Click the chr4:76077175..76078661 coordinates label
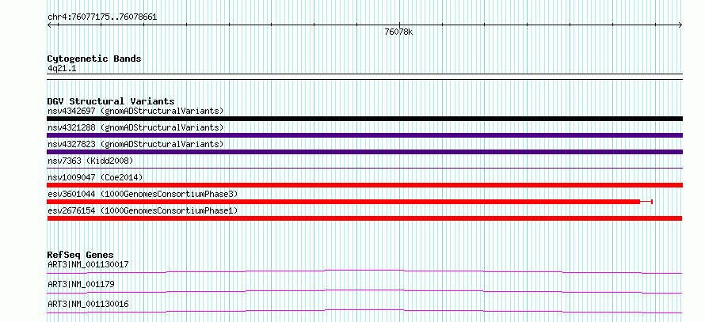 click(x=102, y=17)
